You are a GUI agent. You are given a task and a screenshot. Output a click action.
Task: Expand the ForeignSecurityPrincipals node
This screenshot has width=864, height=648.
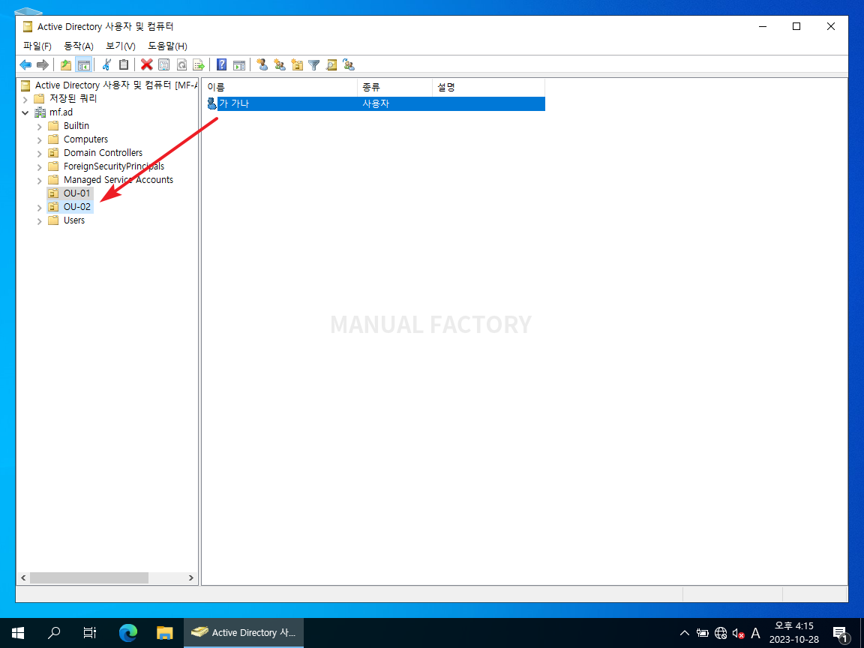(x=39, y=167)
